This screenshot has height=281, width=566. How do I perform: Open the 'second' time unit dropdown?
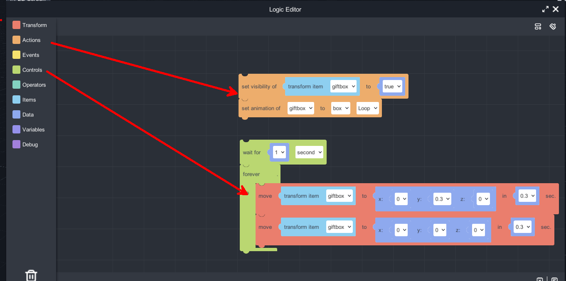[309, 153]
